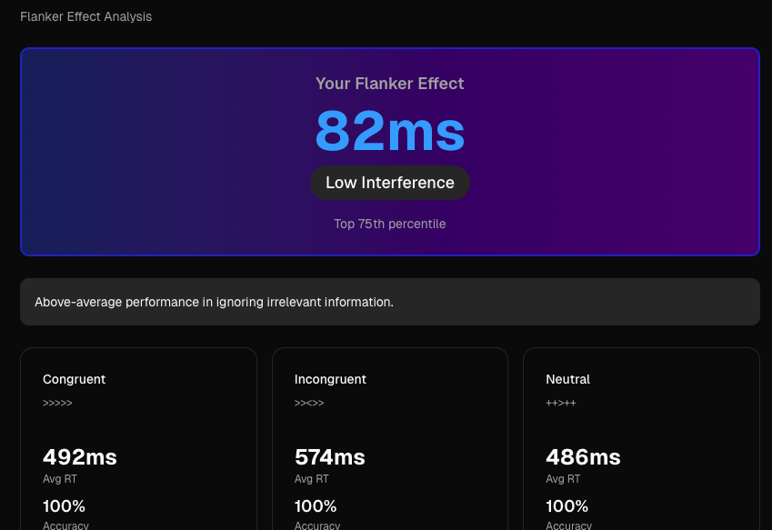Click the Flanker Effect Analysis heading

86,16
